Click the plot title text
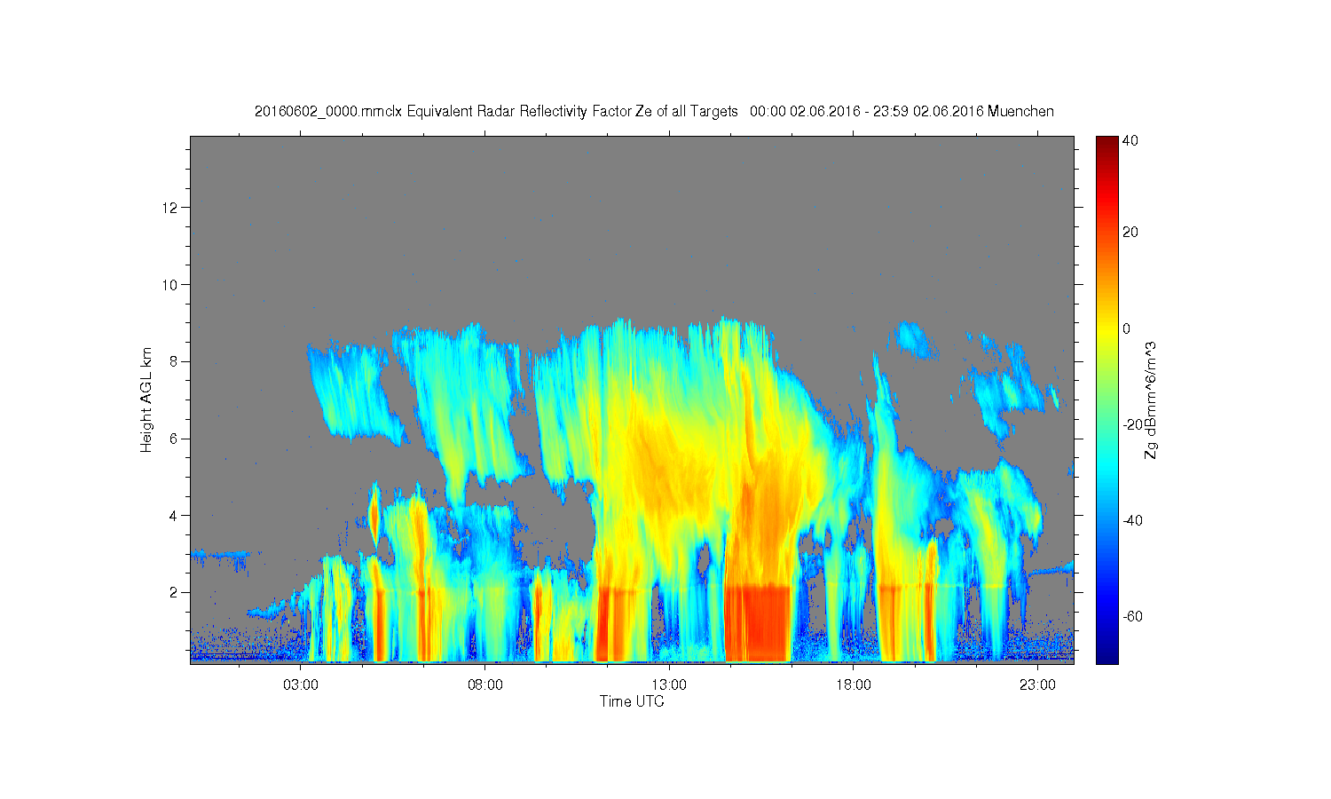 [x=654, y=111]
